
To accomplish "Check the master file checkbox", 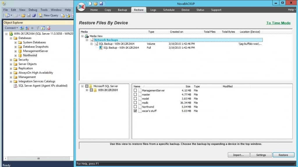I will 135,94.
